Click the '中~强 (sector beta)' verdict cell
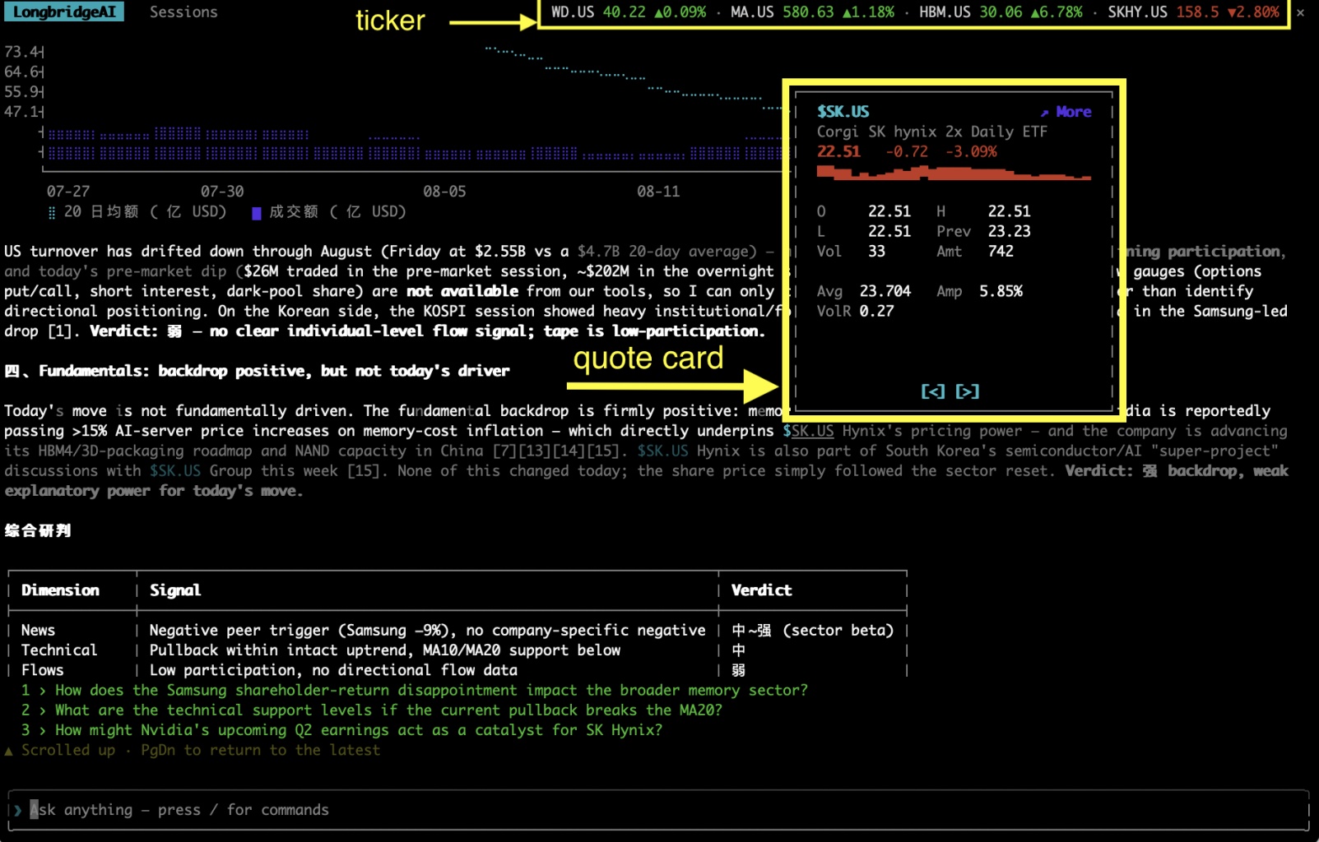This screenshot has height=842, width=1319. click(812, 631)
